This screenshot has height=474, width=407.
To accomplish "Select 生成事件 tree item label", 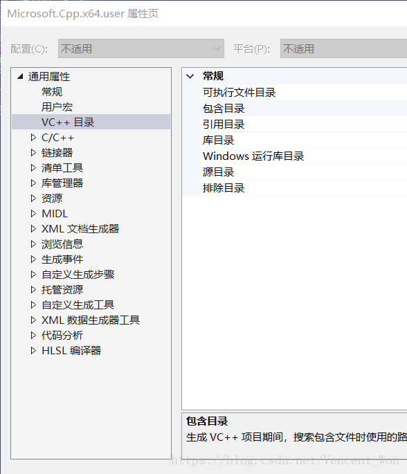I will [62, 259].
